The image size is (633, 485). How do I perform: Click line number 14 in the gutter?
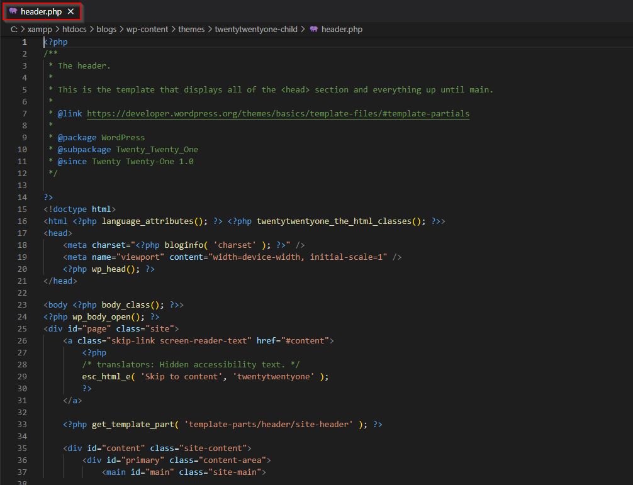[22, 198]
